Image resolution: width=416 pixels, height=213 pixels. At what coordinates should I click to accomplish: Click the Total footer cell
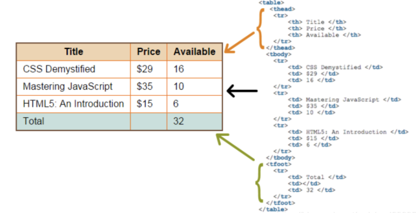click(73, 121)
